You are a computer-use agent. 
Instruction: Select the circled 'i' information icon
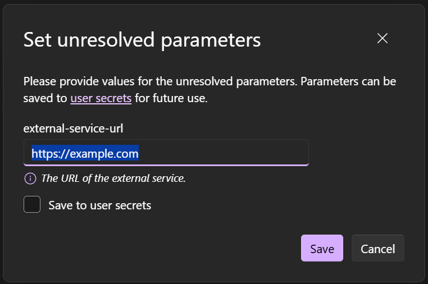[30, 178]
